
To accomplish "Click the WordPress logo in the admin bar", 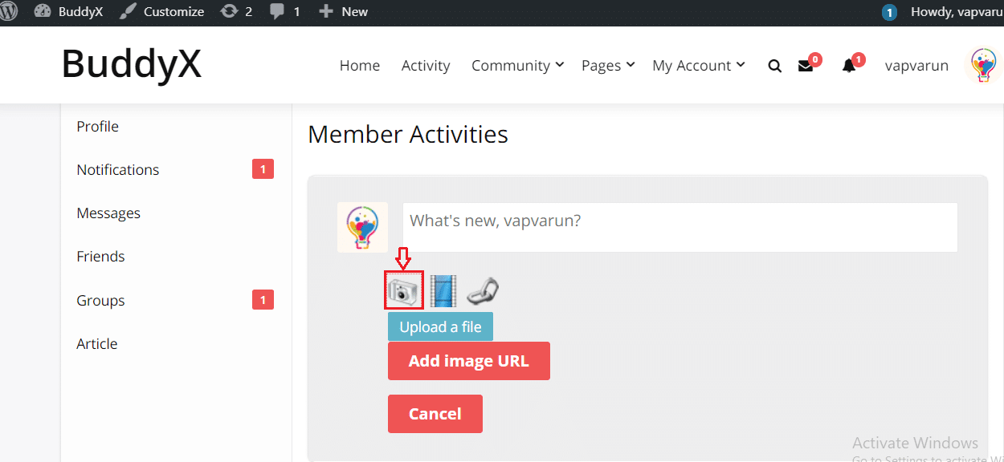I will [12, 12].
